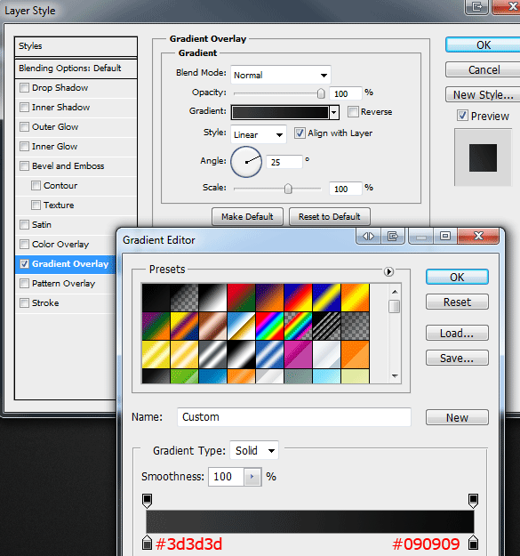Viewport: 520px width, 556px height.
Task: Click the angle dial control
Action: [246, 162]
